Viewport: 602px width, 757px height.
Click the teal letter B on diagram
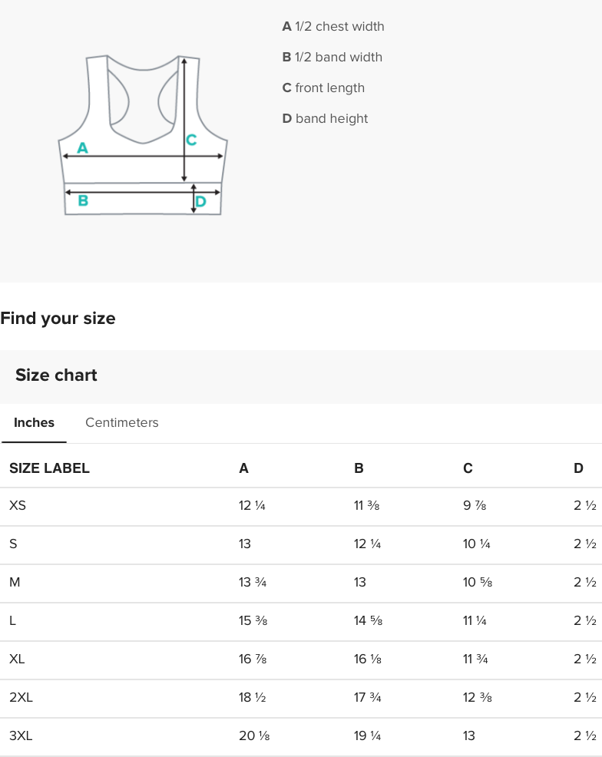tap(83, 201)
